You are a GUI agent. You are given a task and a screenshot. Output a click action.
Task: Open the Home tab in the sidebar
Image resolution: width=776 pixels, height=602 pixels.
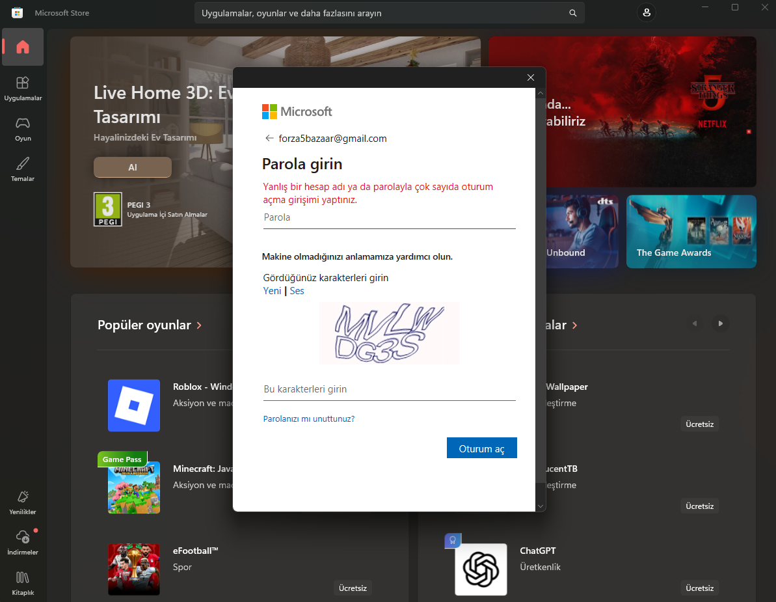(x=23, y=47)
